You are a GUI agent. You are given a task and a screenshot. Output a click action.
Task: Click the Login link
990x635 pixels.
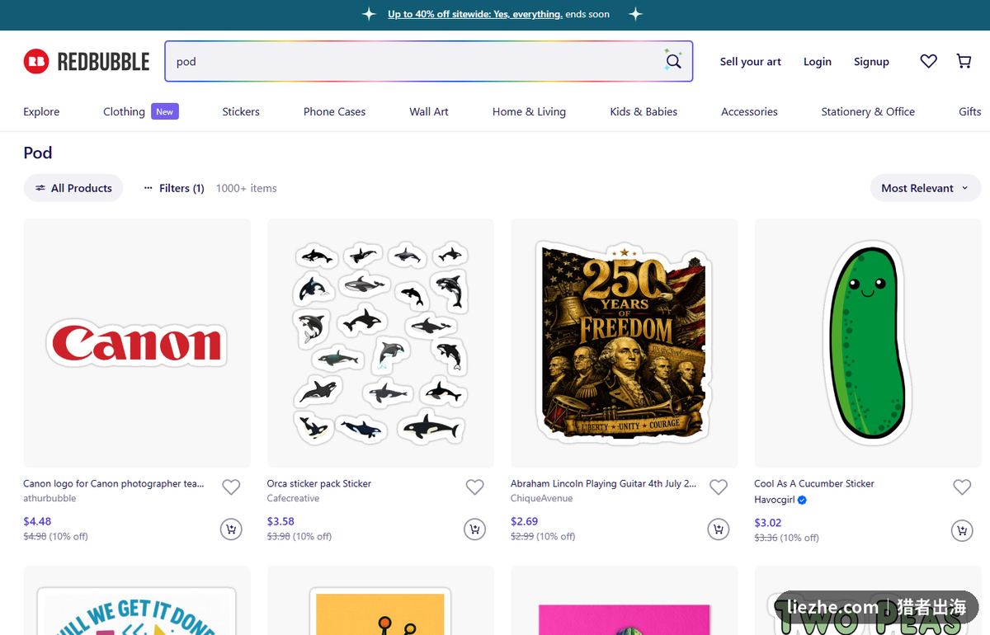[x=818, y=62]
